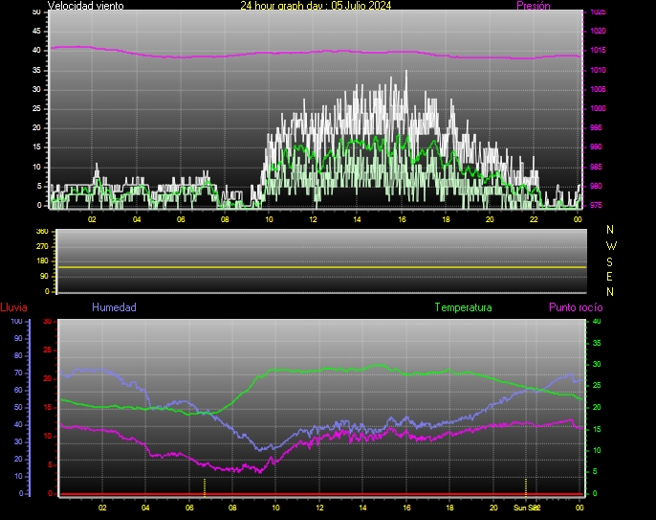Click the red "Lluvia" label
The height and width of the screenshot is (520, 656).
[13, 307]
